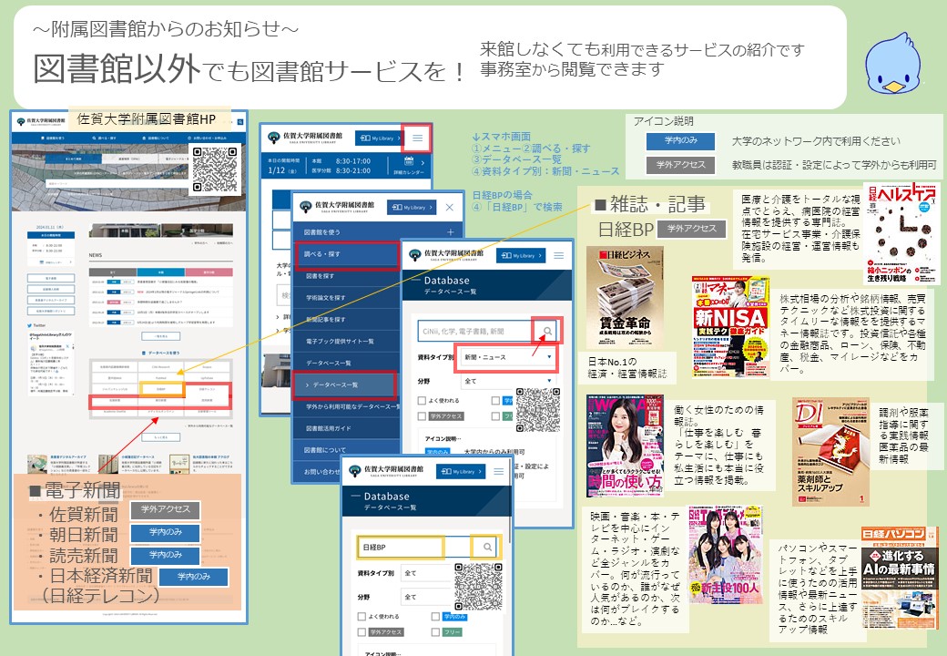This screenshot has width=947, height=656.
Task: Click the 学外アクセス badge in the アイコン説明 legend
Action: click(681, 165)
